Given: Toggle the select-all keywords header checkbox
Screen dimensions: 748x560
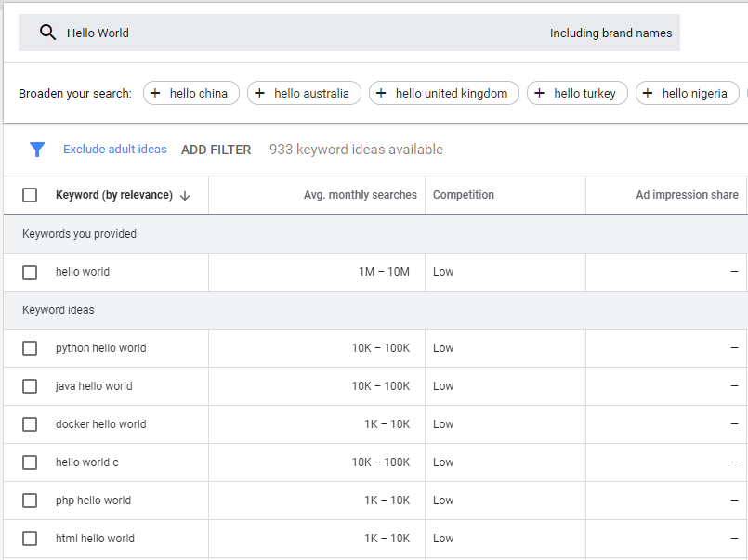Looking at the screenshot, I should pyautogui.click(x=30, y=195).
